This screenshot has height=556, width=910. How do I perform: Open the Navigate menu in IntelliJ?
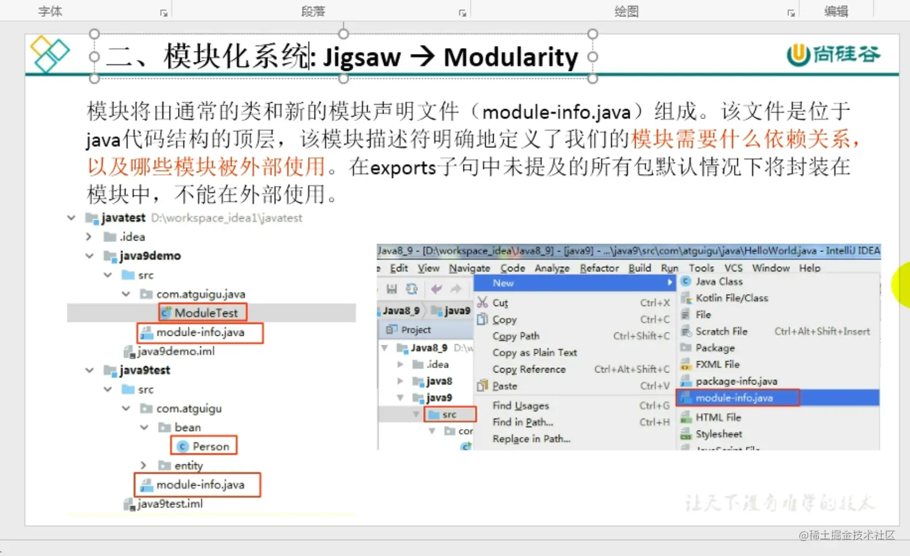469,268
